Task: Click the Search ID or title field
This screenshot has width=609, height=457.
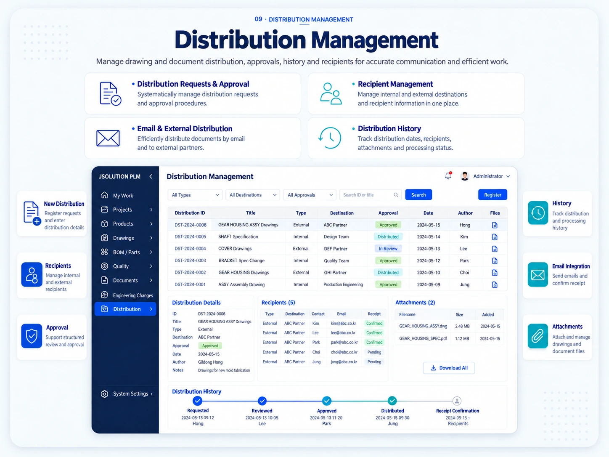Action: [x=370, y=195]
